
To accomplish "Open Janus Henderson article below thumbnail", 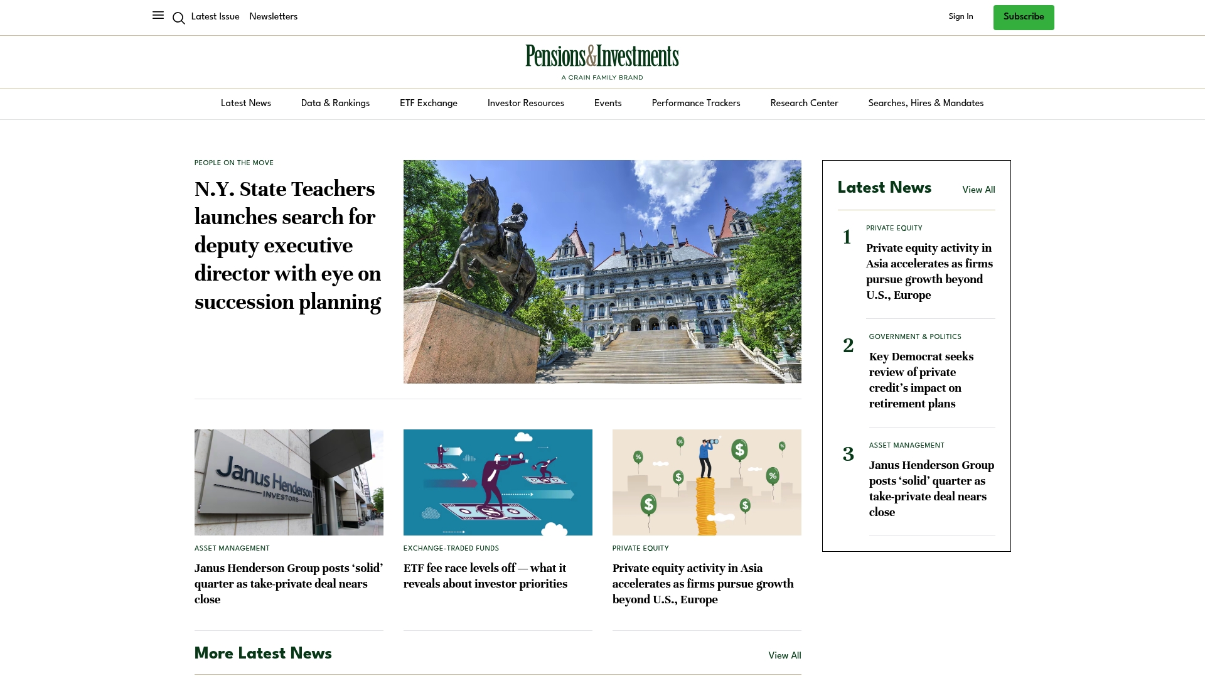I will 289,584.
